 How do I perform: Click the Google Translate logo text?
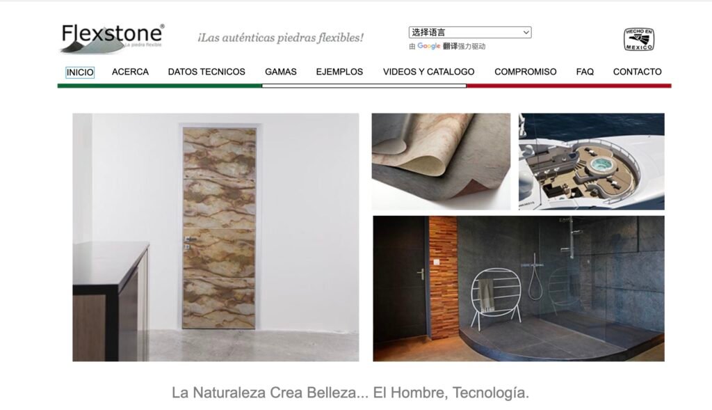point(428,46)
